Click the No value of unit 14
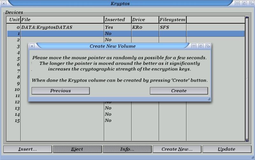The height and width of the screenshot is (160, 255). pos(108,114)
